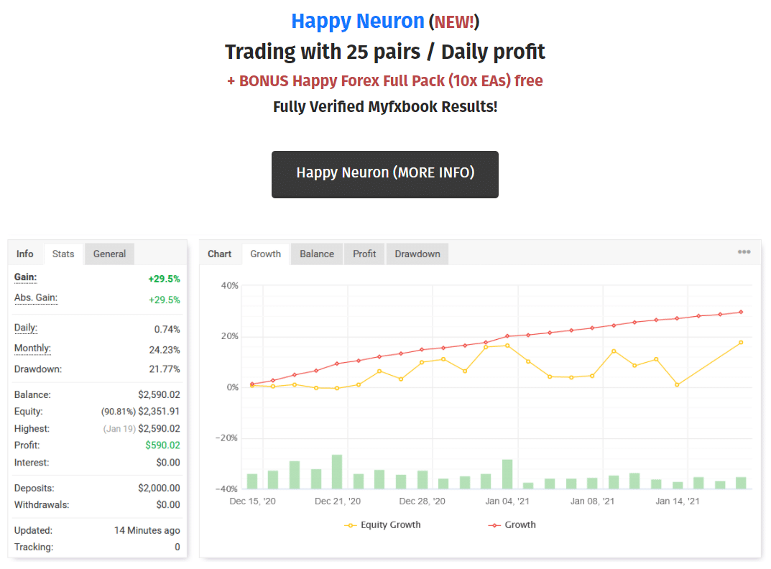Click the Dec 28, '20 axis label
Viewport: 771px width, 569px height.
422,501
